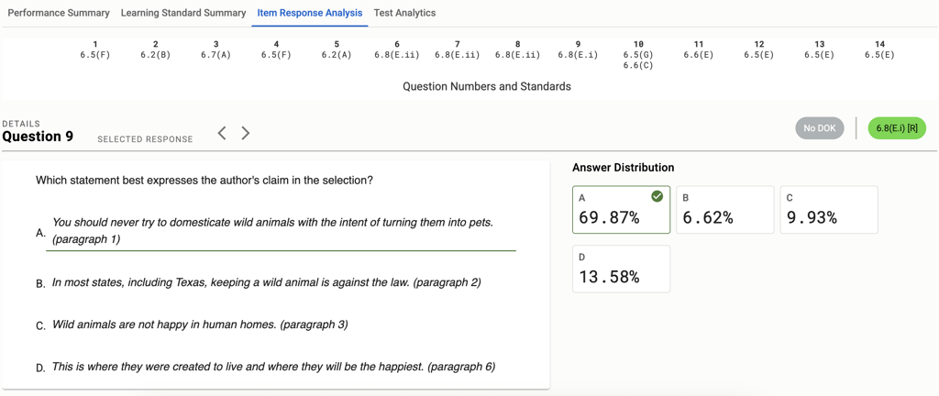Click the green 6.8(E.i) [R] standard badge
This screenshot has height=396, width=939.
pos(896,128)
